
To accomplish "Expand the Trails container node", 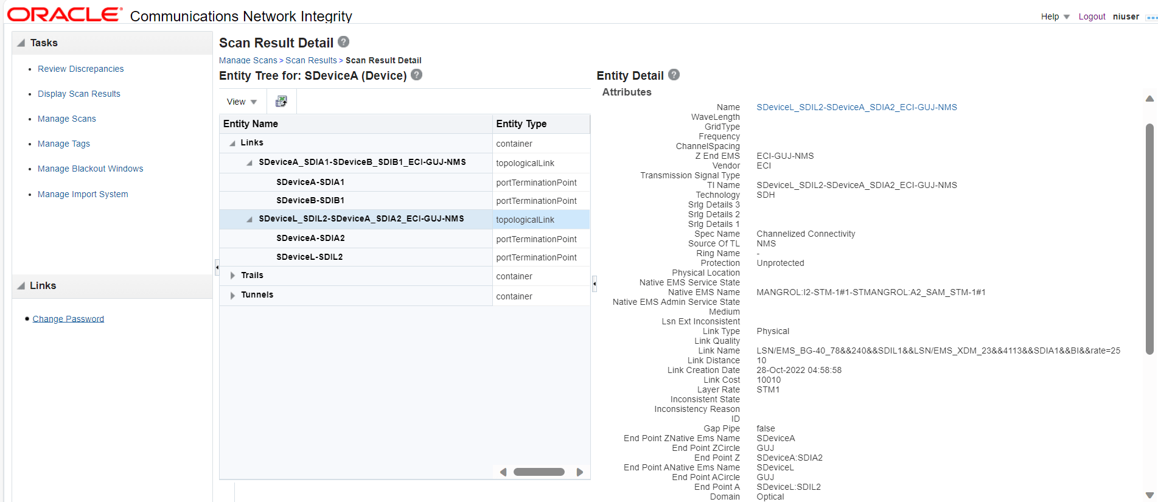I will (232, 276).
